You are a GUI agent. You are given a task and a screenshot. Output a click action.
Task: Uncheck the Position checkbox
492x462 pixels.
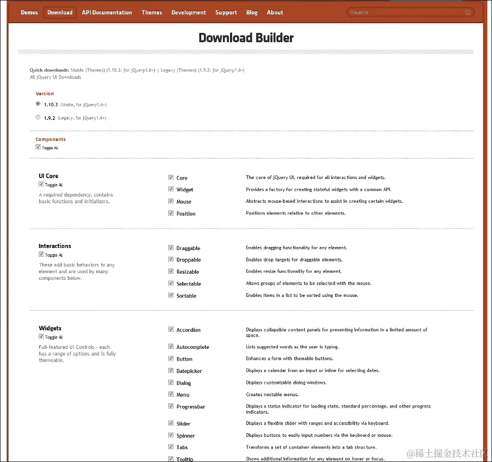171,213
